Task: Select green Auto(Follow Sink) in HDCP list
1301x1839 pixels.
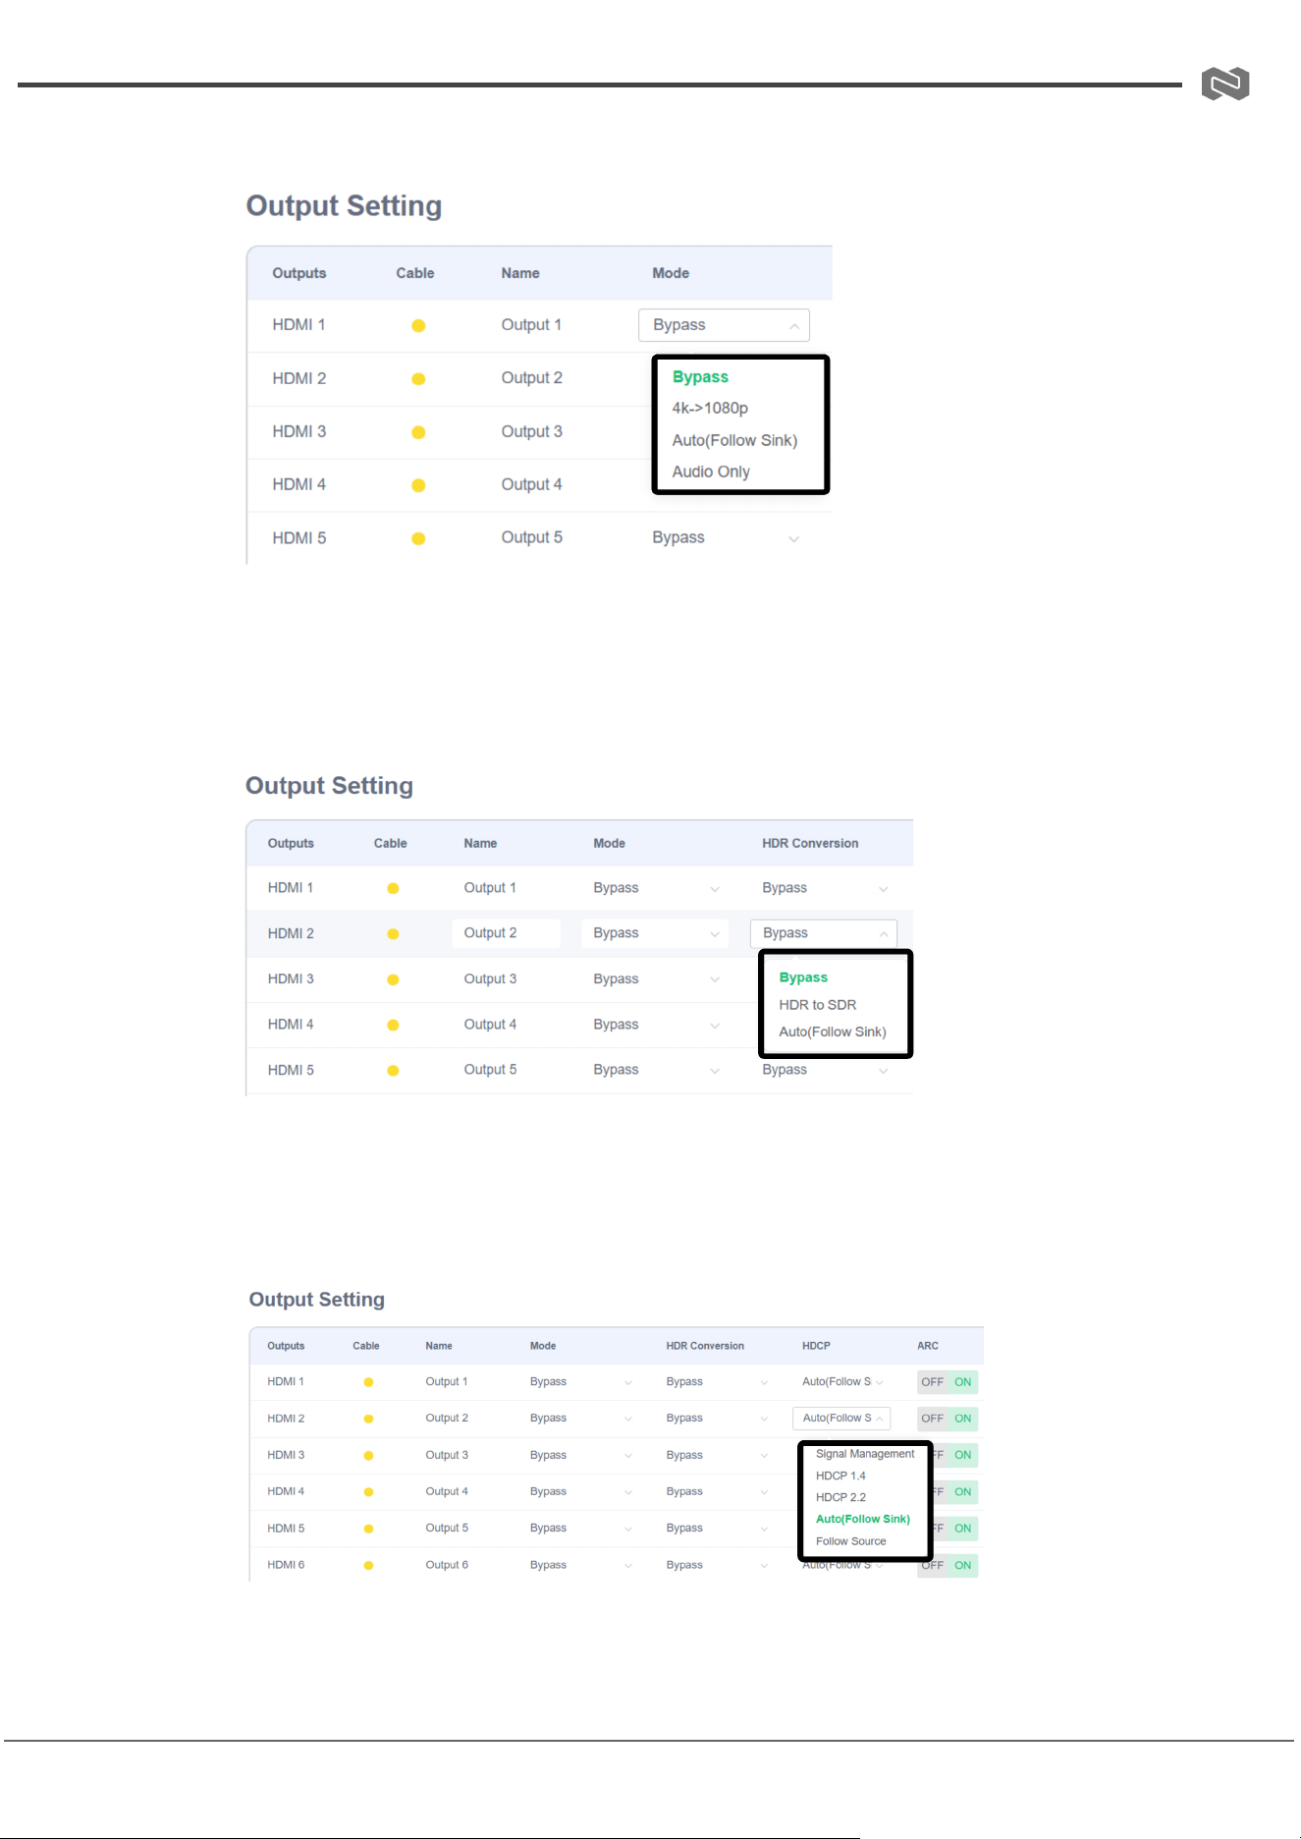Action: [x=863, y=1520]
